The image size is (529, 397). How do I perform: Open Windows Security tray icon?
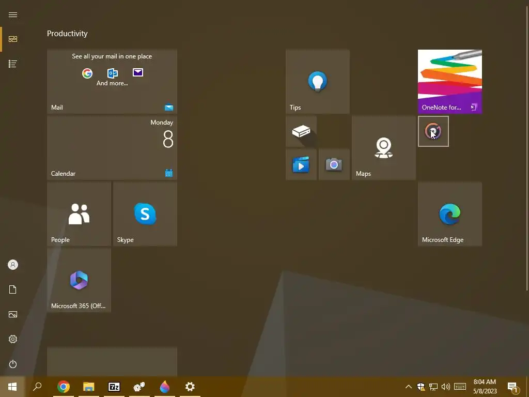click(421, 387)
